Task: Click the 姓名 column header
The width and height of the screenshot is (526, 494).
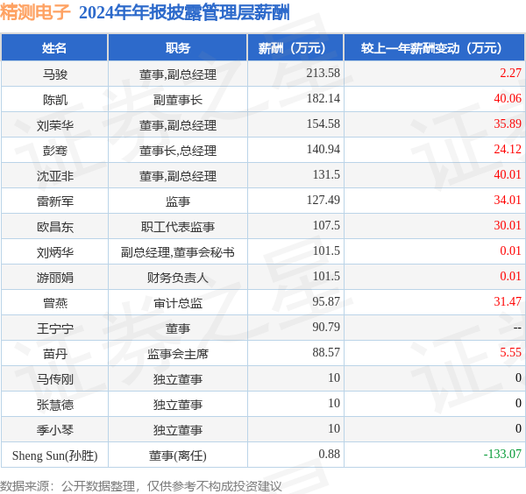Action: tap(54, 48)
